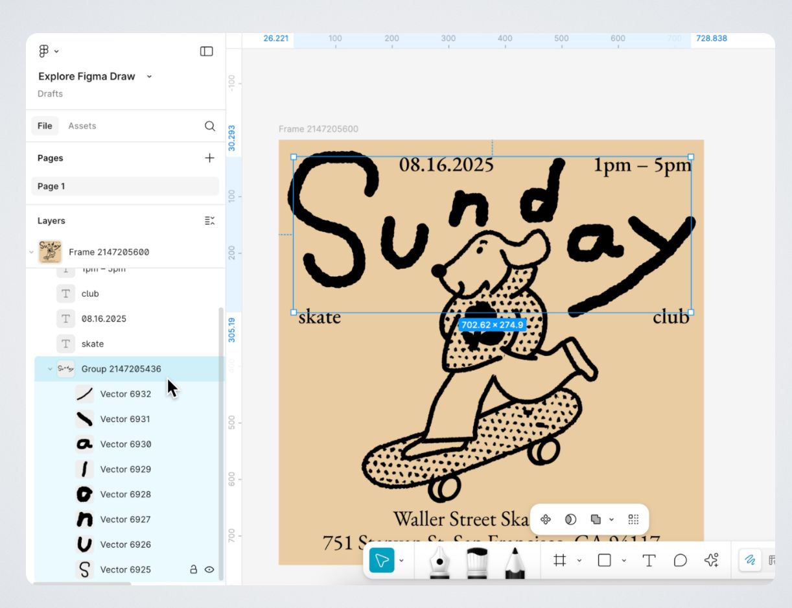Click the pattern grid icon in floating toolbar
The image size is (792, 608).
633,519
